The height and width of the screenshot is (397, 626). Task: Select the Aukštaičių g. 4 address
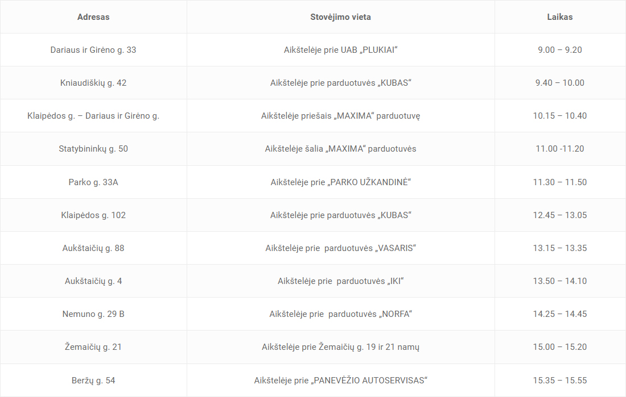[x=93, y=281]
